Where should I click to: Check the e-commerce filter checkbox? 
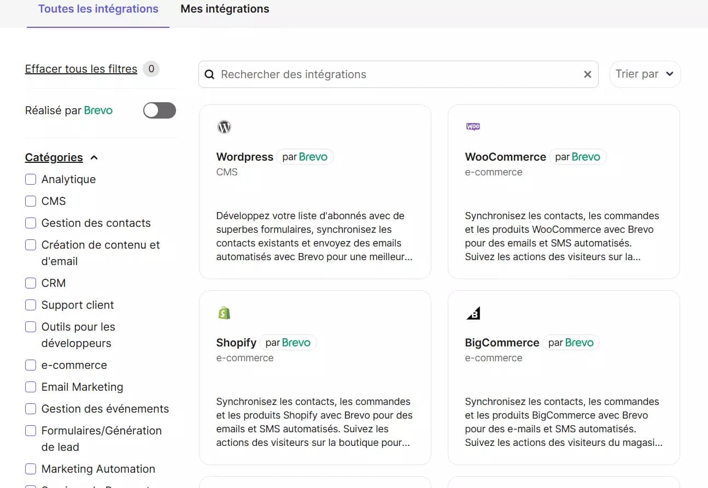click(31, 365)
